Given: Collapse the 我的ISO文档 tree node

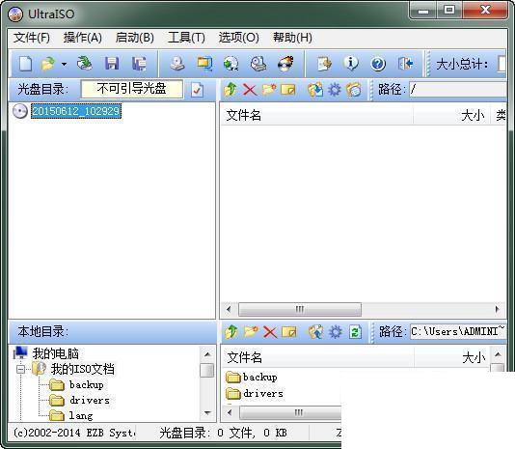Looking at the screenshot, I should click(20, 369).
